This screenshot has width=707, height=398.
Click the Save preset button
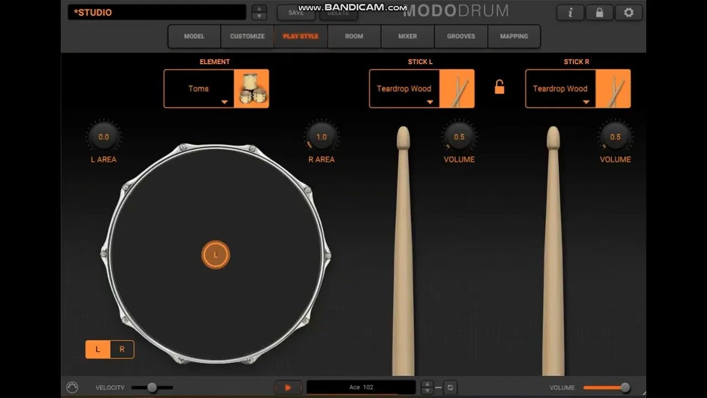coord(296,12)
